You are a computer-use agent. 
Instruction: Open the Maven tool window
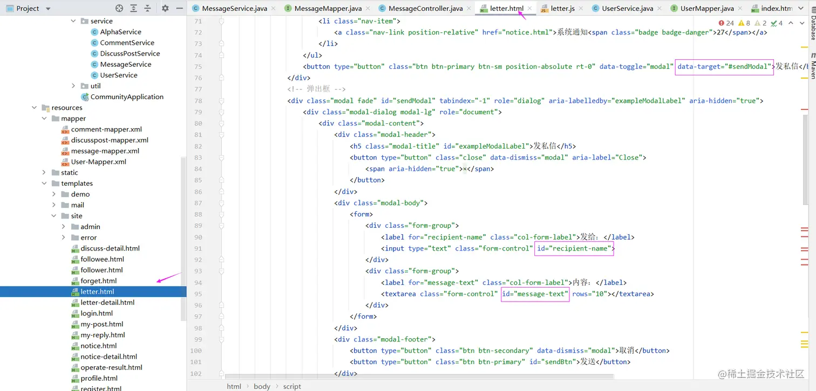812,65
